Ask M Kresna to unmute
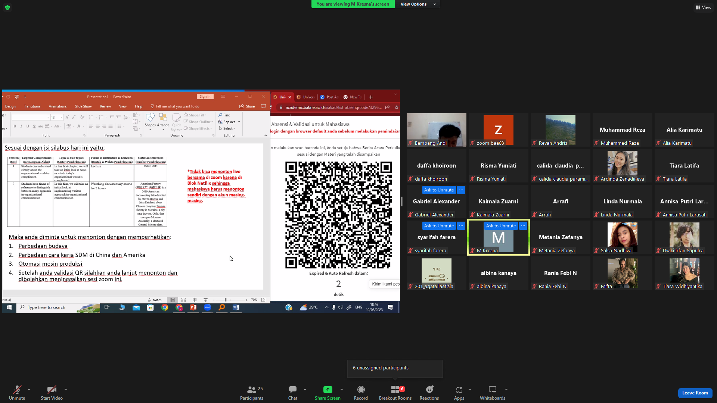This screenshot has height=403, width=717. coord(501,226)
